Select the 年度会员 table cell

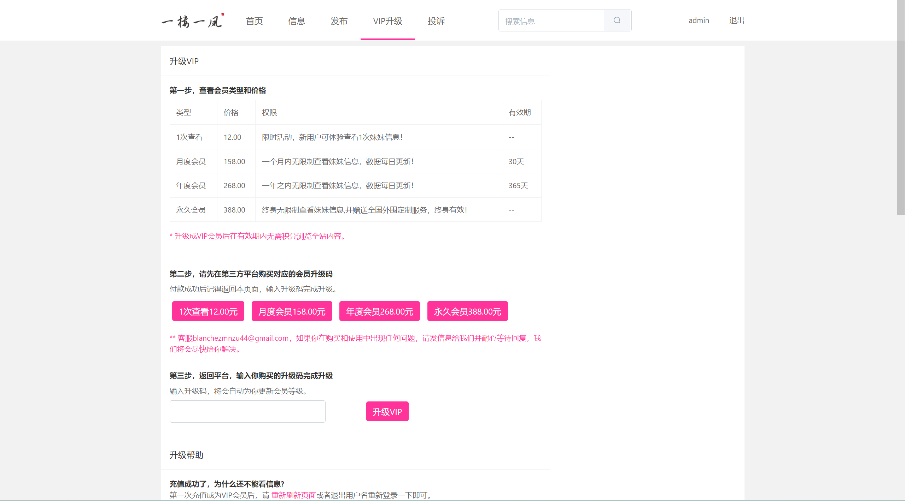pyautogui.click(x=193, y=185)
